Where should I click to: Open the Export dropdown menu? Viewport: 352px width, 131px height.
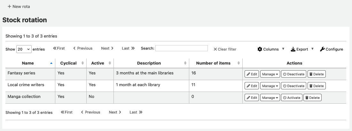(x=302, y=49)
